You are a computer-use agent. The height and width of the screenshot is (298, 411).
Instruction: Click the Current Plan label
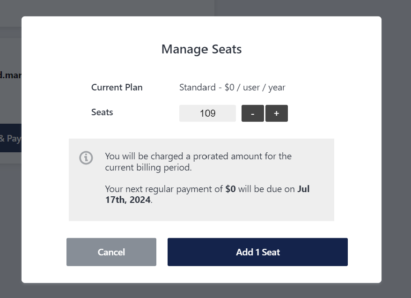pos(117,87)
